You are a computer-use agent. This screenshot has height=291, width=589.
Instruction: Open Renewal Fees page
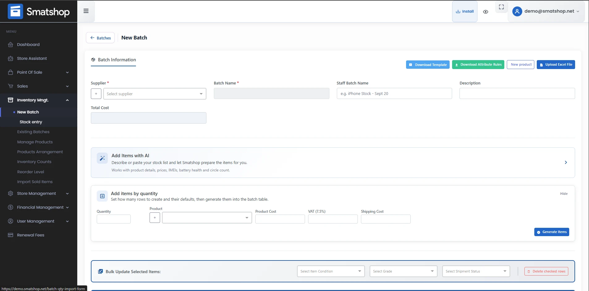tap(31, 235)
